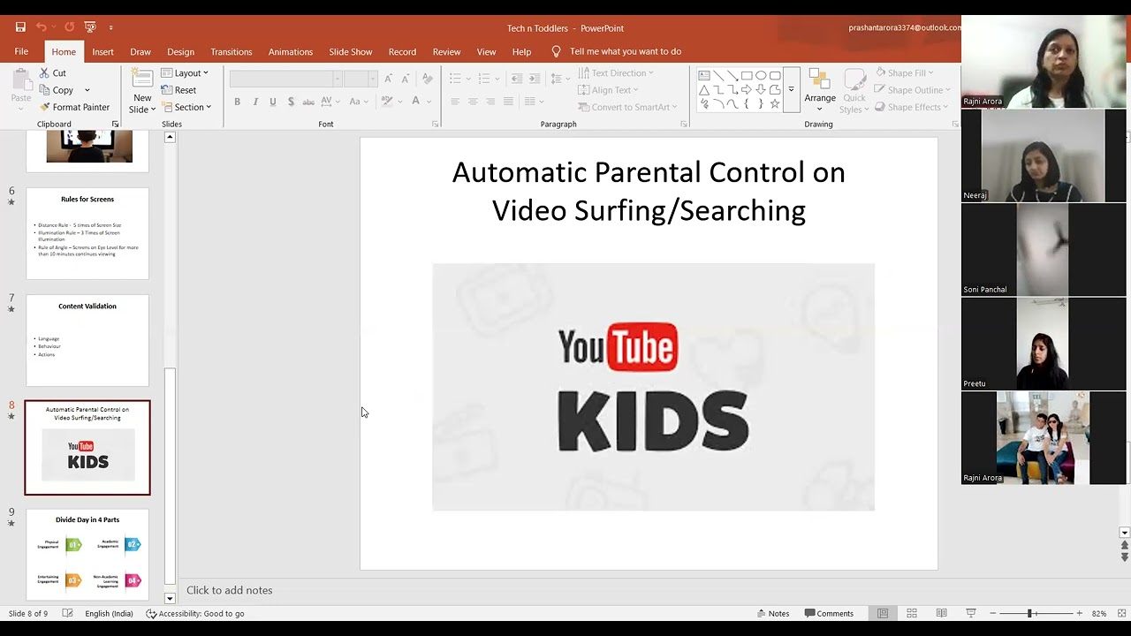Toggle text Shadow effect
Viewport: 1131px width, 636px height.
click(x=291, y=102)
